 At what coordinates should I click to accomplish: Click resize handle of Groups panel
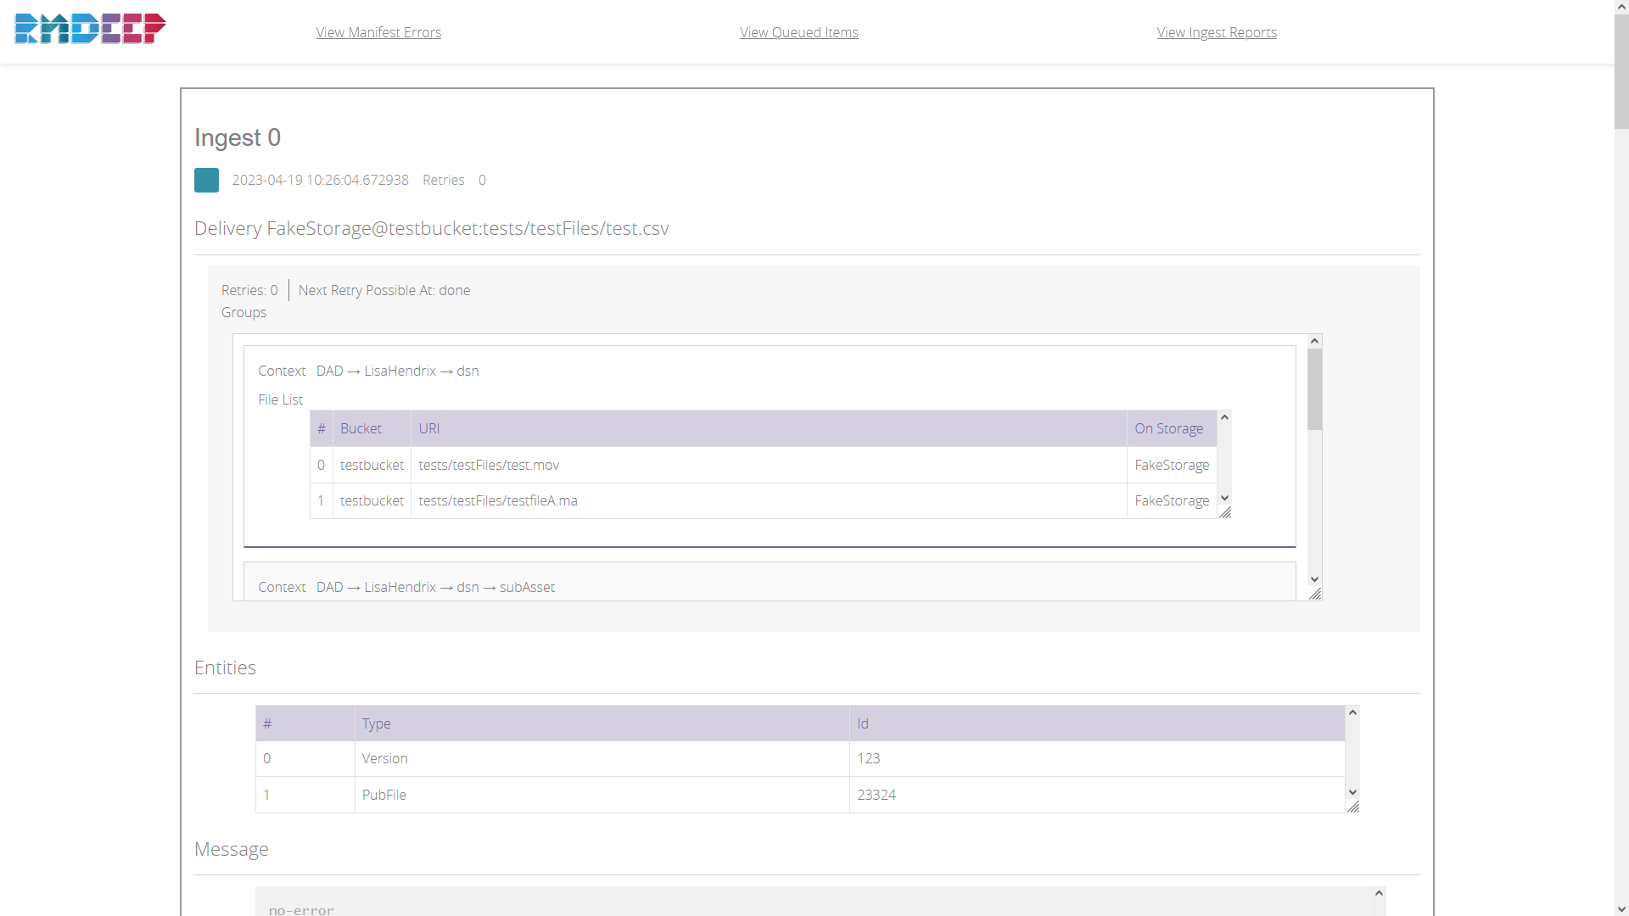pyautogui.click(x=1315, y=594)
